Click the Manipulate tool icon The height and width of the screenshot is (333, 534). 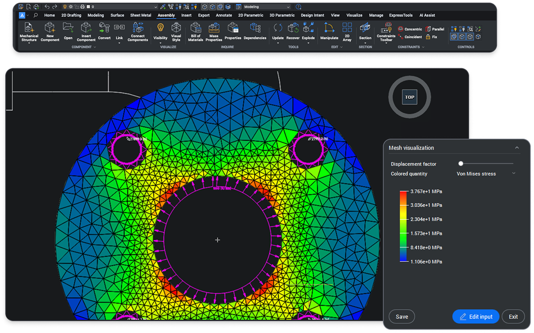pos(329,28)
